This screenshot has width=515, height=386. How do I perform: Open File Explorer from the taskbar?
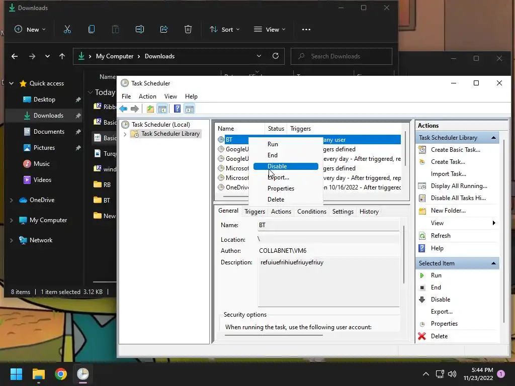(x=39, y=374)
